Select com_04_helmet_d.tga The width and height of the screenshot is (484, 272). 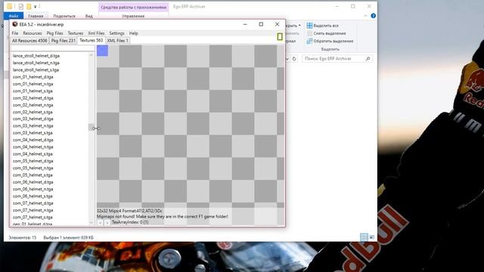pyautogui.click(x=33, y=140)
